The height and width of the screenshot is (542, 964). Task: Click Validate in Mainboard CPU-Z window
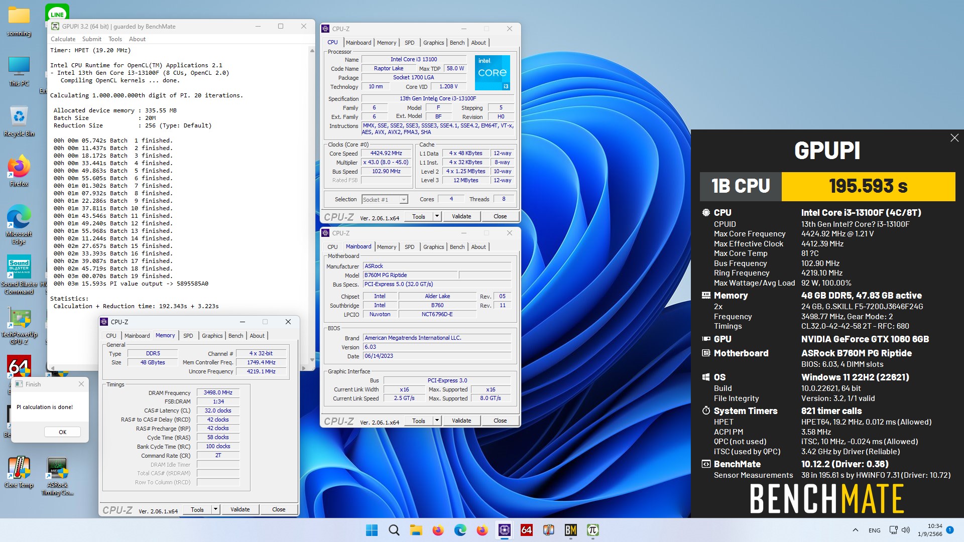point(461,421)
